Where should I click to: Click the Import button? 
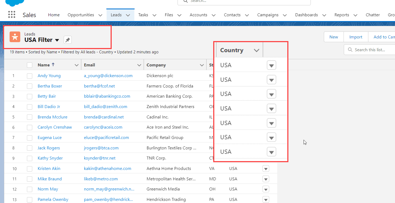click(x=356, y=37)
